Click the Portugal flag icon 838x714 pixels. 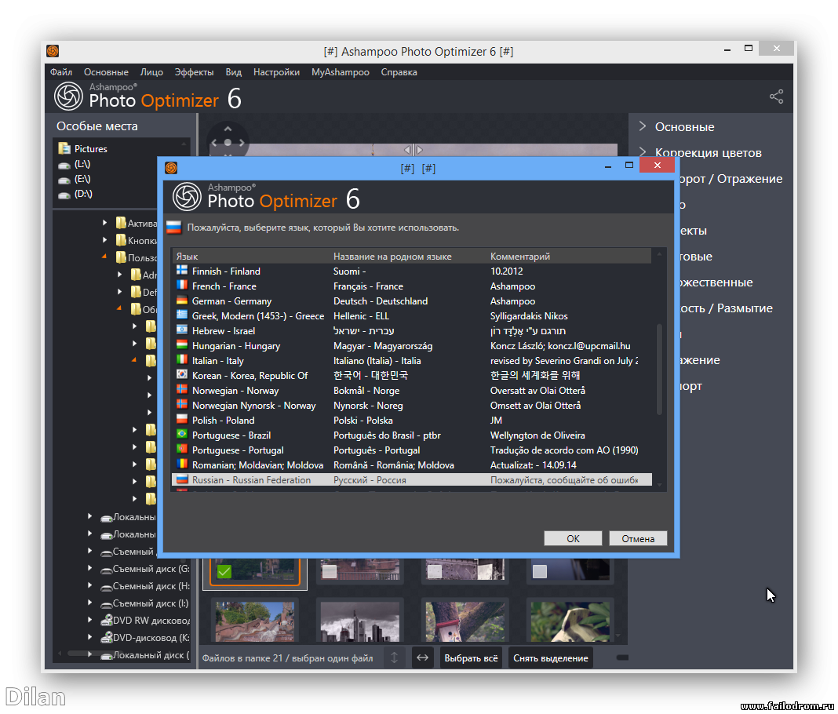pos(182,450)
